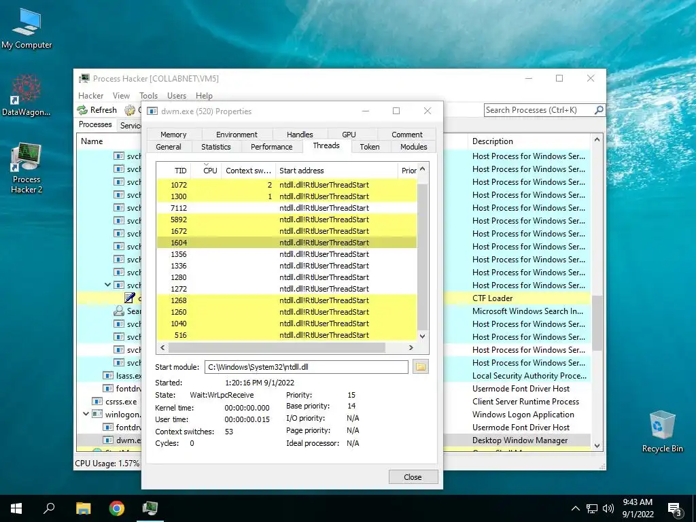This screenshot has height=522, width=696.
Task: Click the dwm.exe Properties title bar icon
Action: (x=152, y=111)
